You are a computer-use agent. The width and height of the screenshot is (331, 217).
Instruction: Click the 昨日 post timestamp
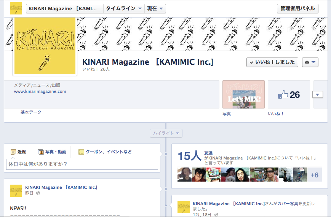29,193
